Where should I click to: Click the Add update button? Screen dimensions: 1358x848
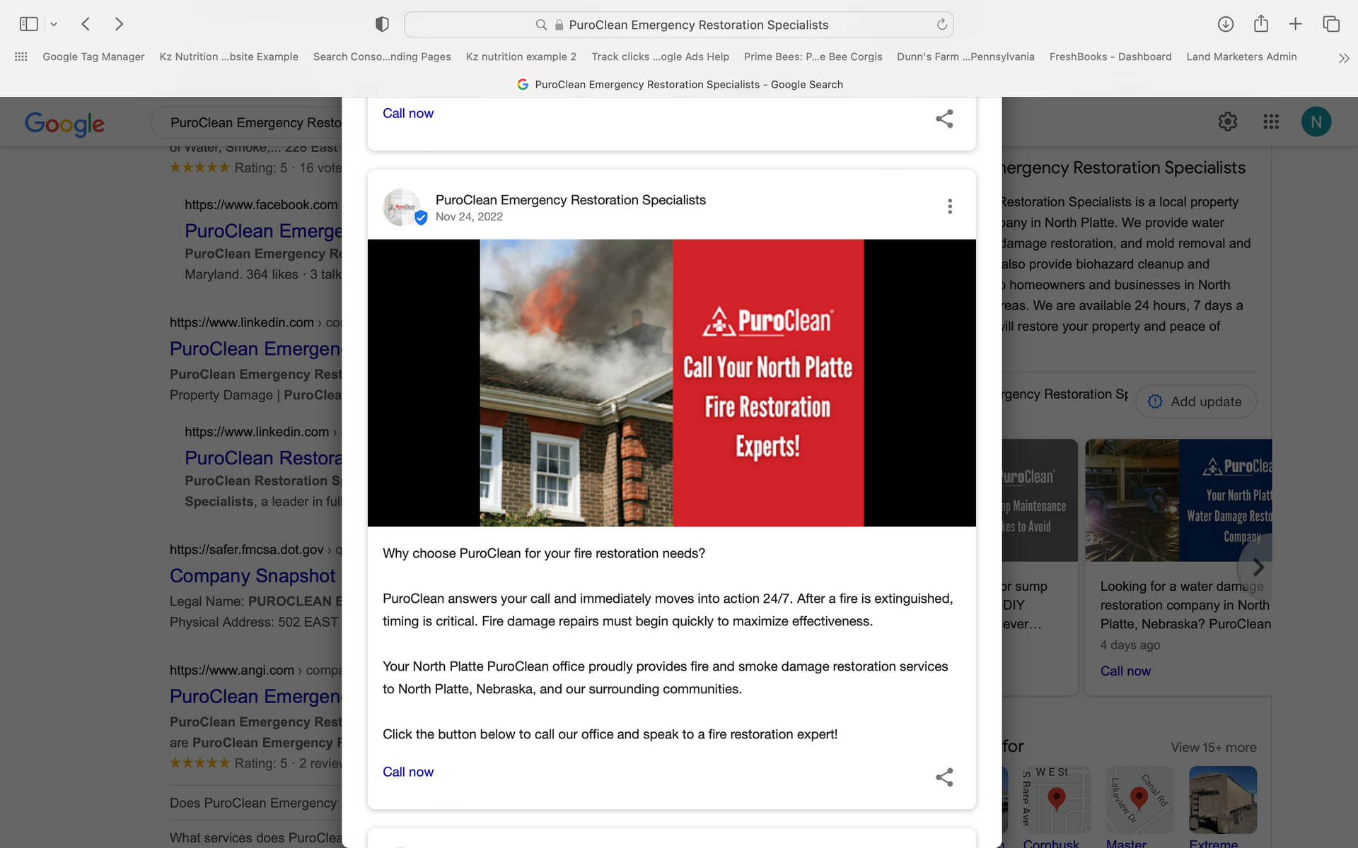tap(1195, 401)
